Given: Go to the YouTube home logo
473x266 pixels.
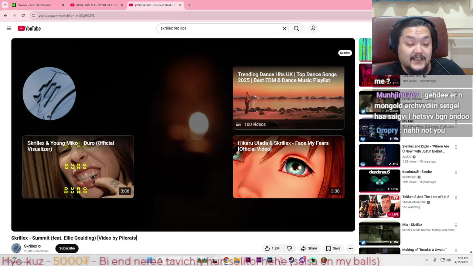Looking at the screenshot, I should [29, 28].
